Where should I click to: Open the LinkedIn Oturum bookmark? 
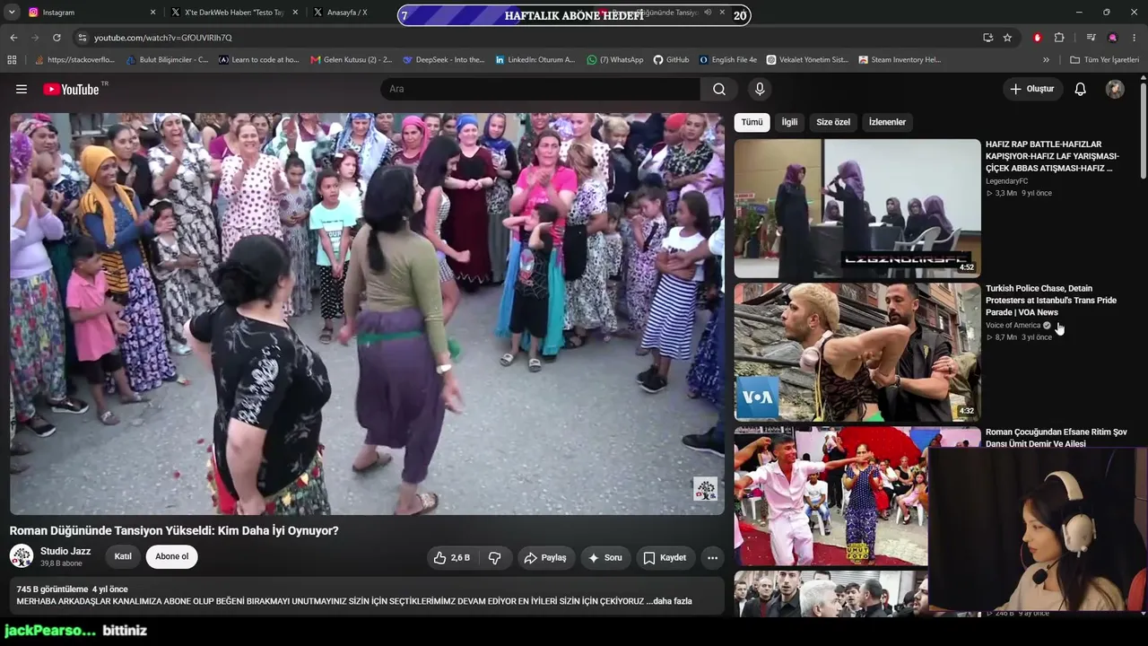(x=535, y=60)
